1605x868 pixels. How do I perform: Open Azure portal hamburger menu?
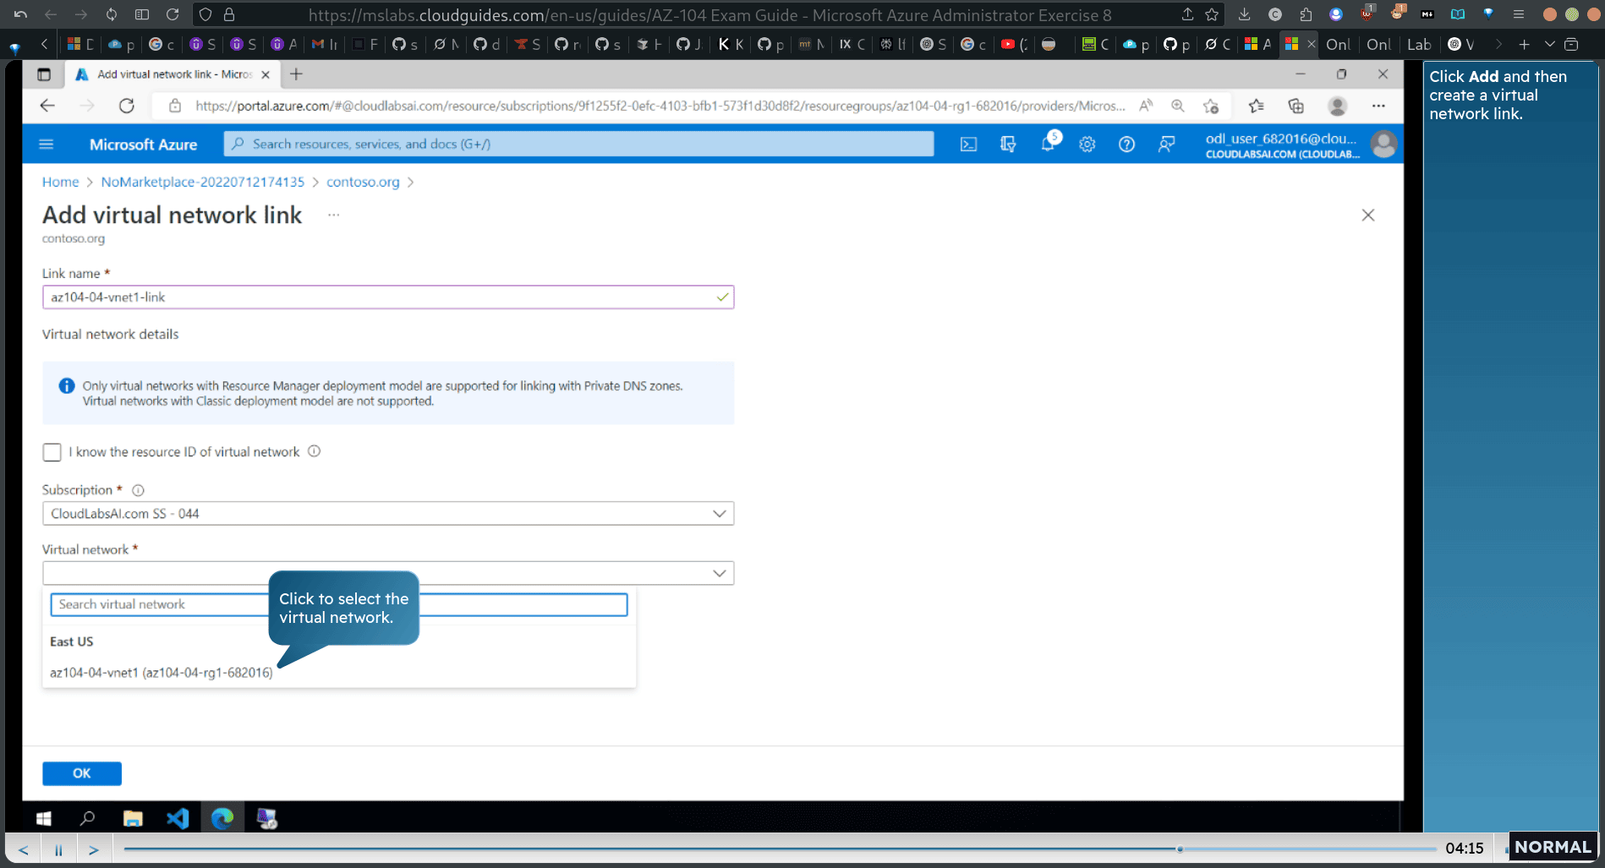47,145
